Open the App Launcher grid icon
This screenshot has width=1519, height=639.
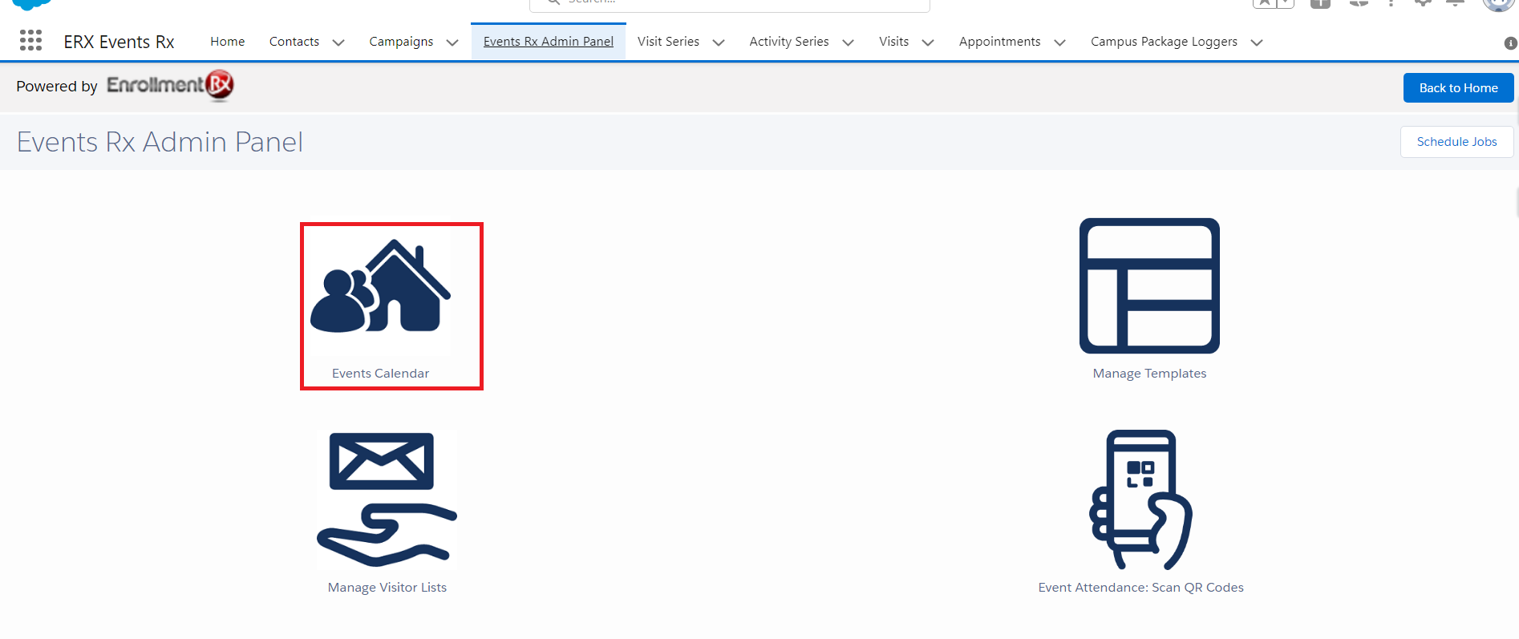coord(30,41)
